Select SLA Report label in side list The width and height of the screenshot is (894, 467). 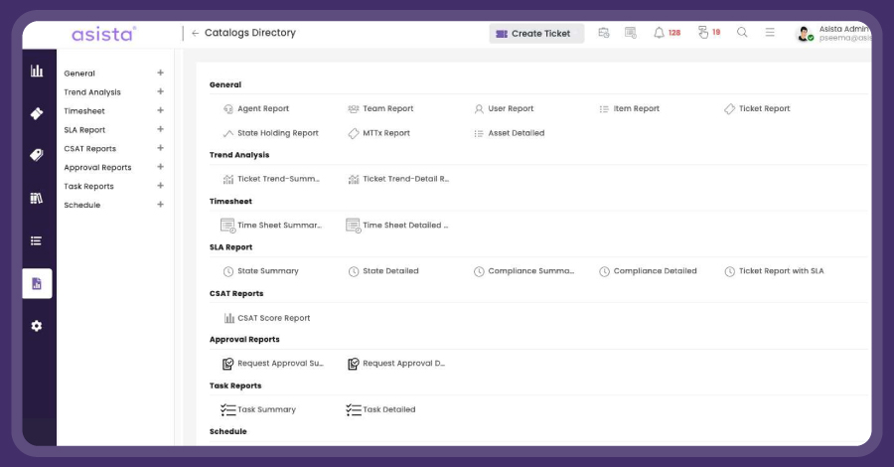click(x=84, y=130)
